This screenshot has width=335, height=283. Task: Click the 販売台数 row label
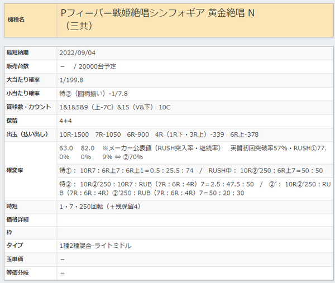[x=17, y=66]
